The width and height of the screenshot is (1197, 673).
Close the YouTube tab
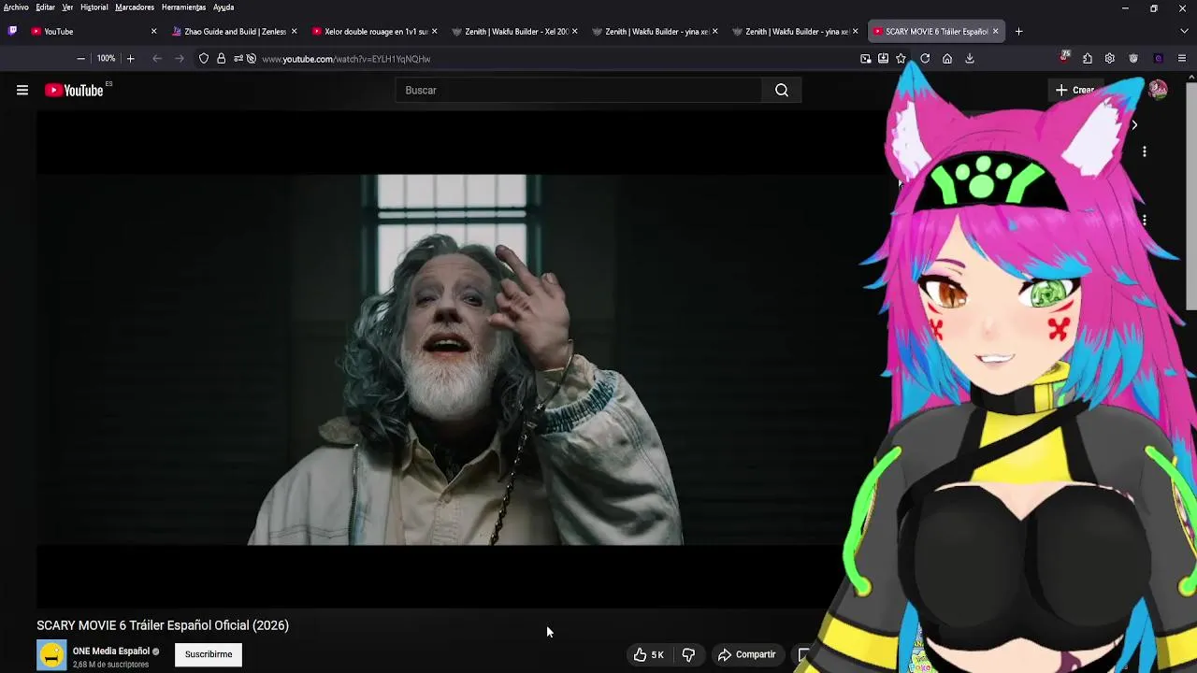click(153, 32)
